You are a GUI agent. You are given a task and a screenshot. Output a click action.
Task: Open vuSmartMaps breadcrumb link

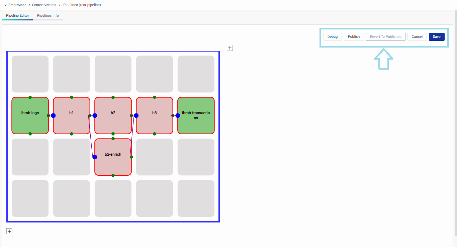15,5
